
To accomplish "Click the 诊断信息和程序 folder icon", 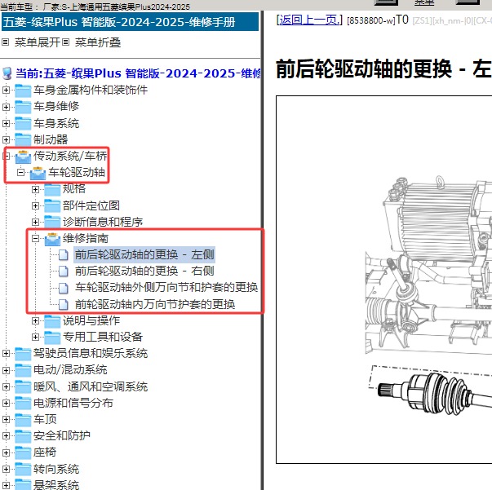I will click(52, 222).
